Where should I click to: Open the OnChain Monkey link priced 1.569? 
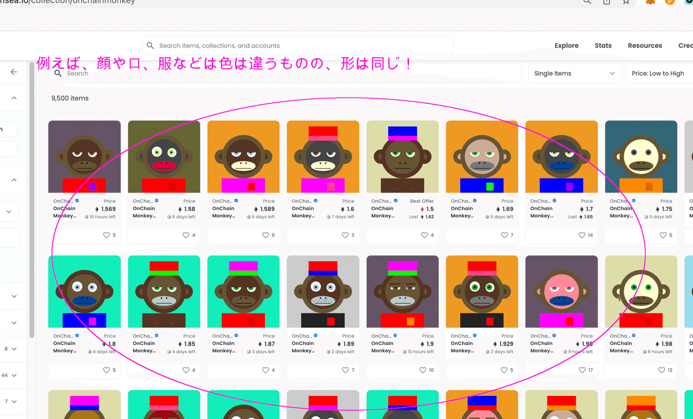[x=65, y=212]
